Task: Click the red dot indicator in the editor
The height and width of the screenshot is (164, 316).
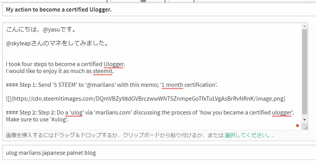Action: pyautogui.click(x=297, y=126)
